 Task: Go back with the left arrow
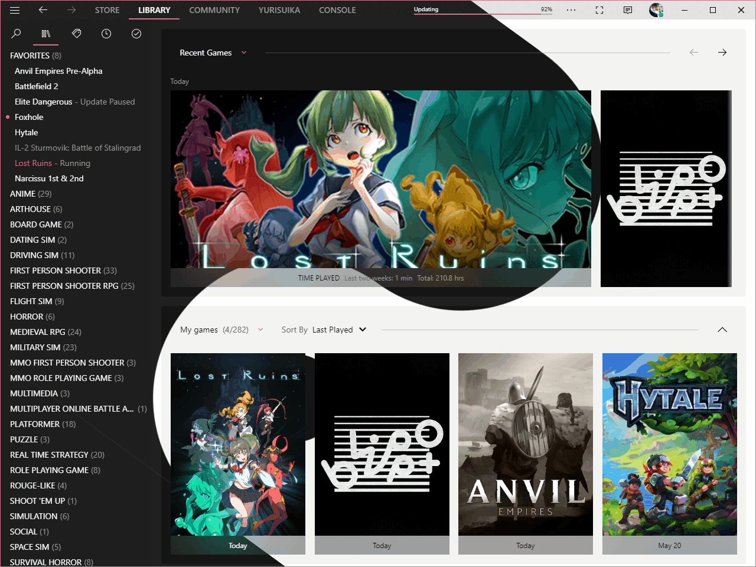point(43,10)
